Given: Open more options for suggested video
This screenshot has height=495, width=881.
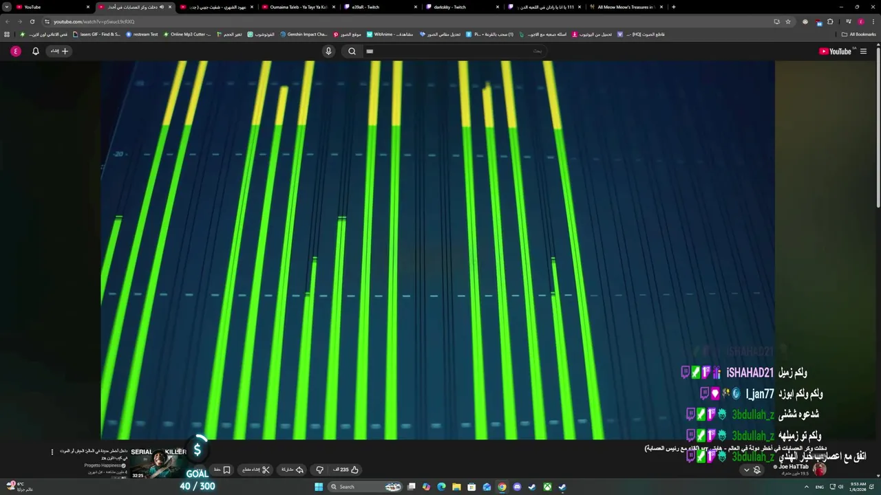Looking at the screenshot, I should coord(52,452).
